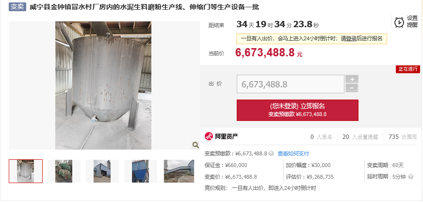Open the 查看如何支付 link
This screenshot has height=203, width=423.
[x=293, y=153]
